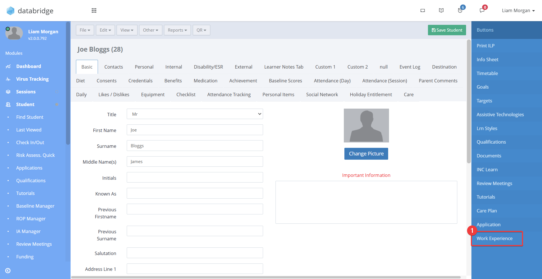
Task: Open Info Sheet from Buttons panel
Action: pos(488,60)
